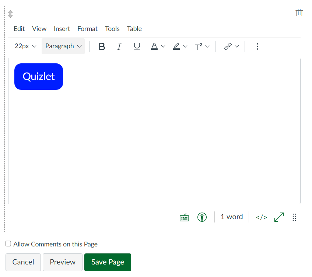Apply superscript formatting
312x277 pixels.
point(200,46)
